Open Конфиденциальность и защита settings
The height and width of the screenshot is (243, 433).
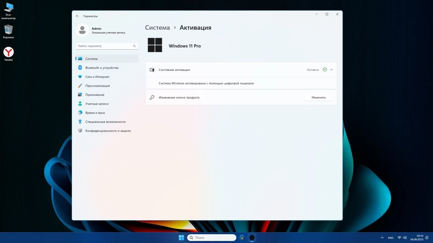(x=107, y=131)
